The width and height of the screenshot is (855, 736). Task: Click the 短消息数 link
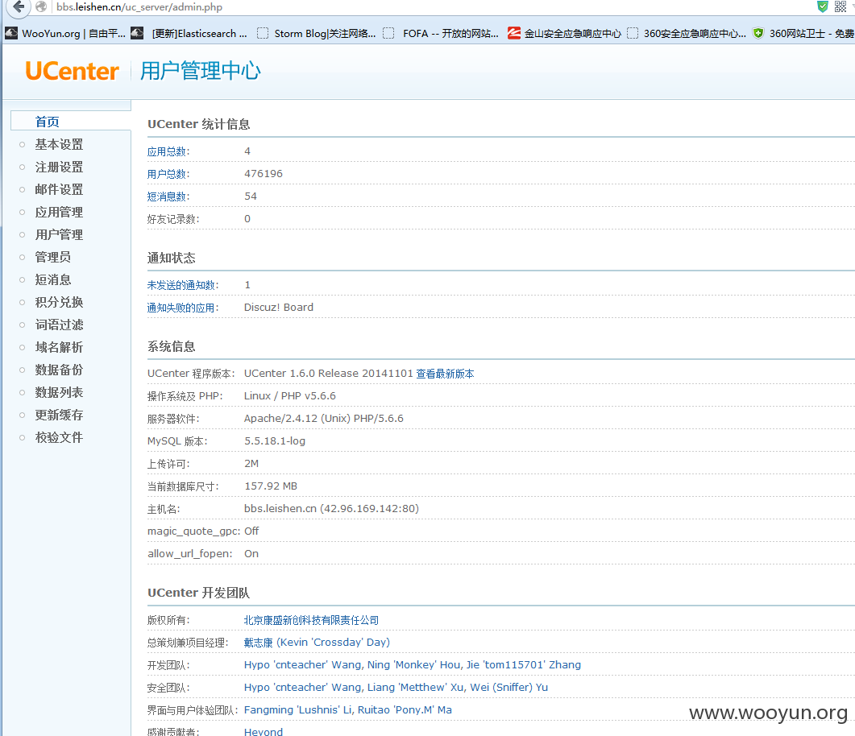(168, 196)
